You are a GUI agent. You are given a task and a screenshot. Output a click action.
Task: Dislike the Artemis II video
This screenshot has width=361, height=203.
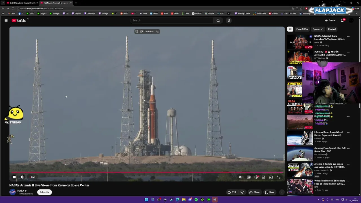point(242,192)
